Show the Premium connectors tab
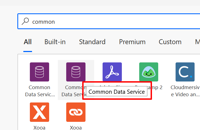This screenshot has width=200, height=130. [x=132, y=42]
